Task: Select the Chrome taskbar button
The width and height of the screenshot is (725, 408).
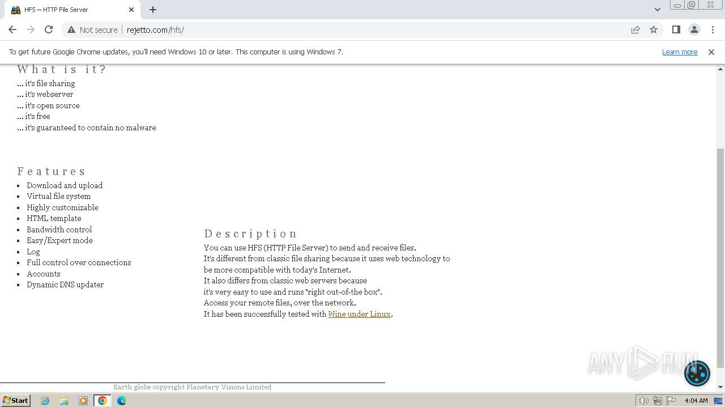Action: [x=103, y=401]
